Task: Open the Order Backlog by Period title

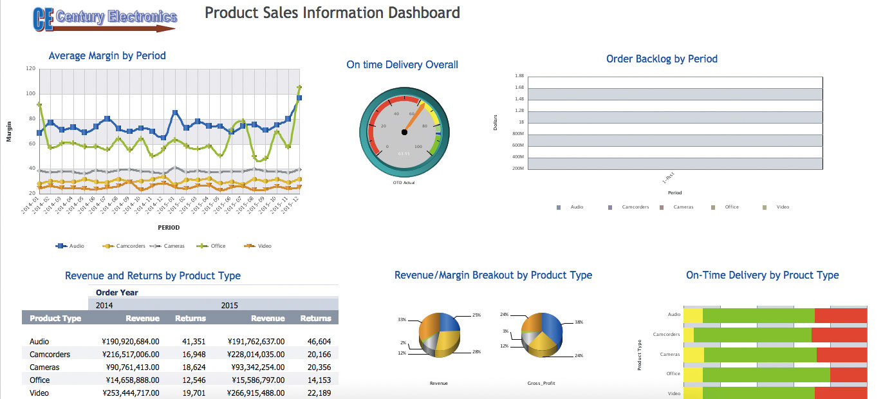Action: pos(662,59)
